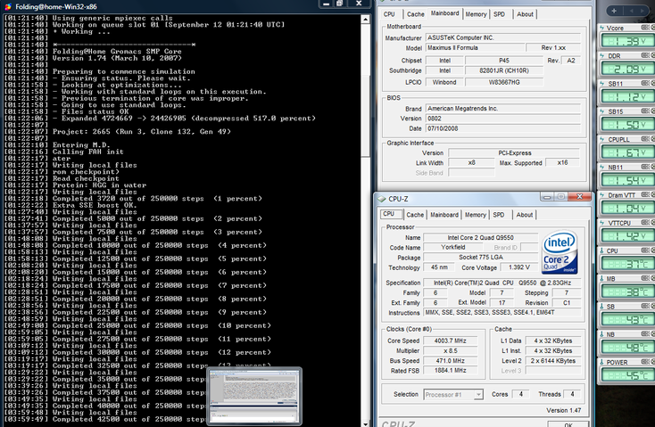Click the Folding@home console scrollbar up arrow
Screen dimensions: 655x427
coord(365,20)
